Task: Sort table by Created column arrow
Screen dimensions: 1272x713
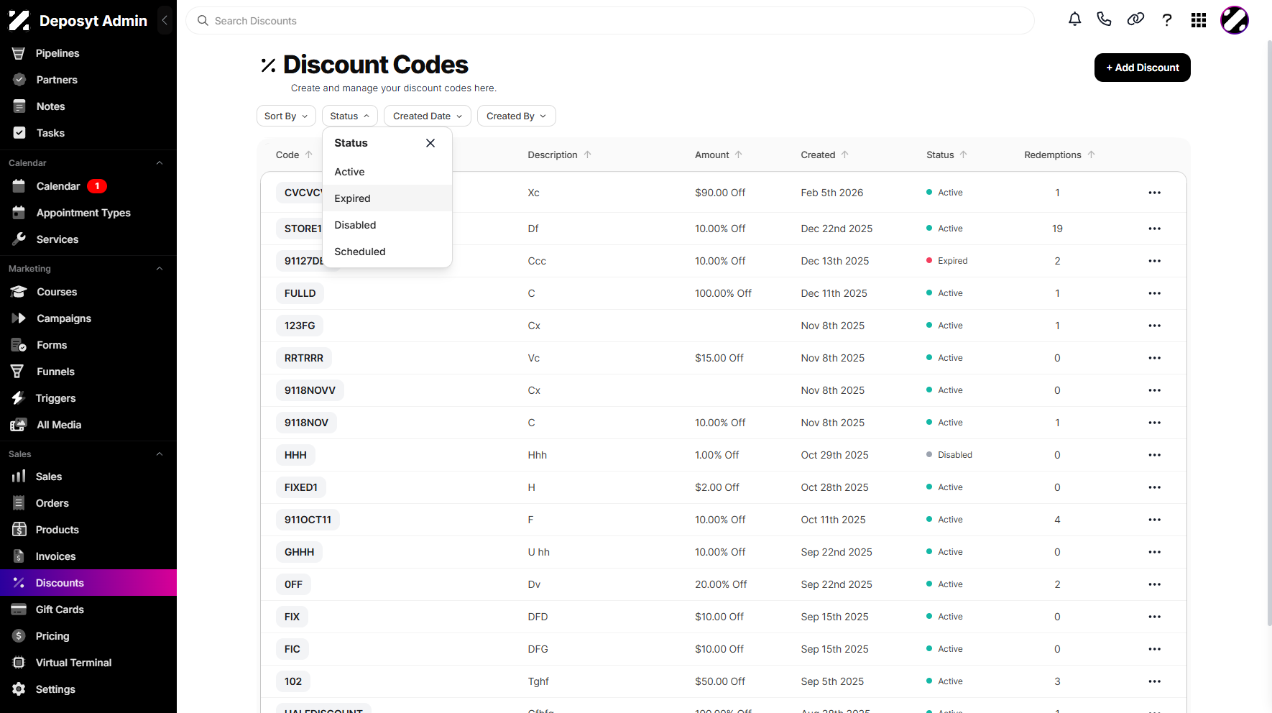Action: (x=845, y=155)
